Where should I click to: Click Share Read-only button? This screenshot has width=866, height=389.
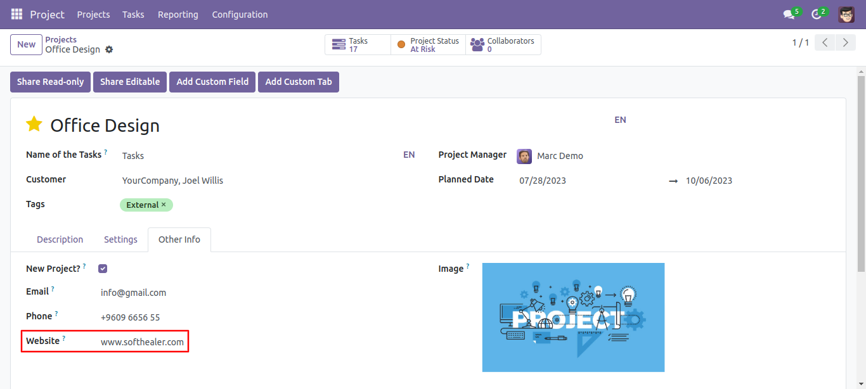tap(51, 82)
